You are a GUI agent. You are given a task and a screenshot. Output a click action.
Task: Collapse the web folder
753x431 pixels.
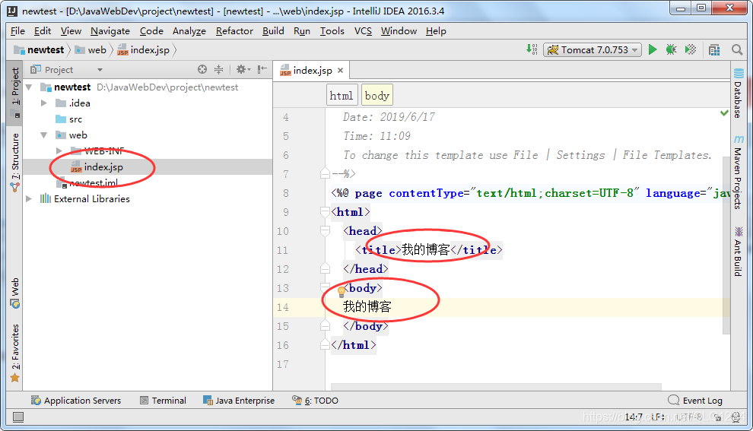(43, 135)
